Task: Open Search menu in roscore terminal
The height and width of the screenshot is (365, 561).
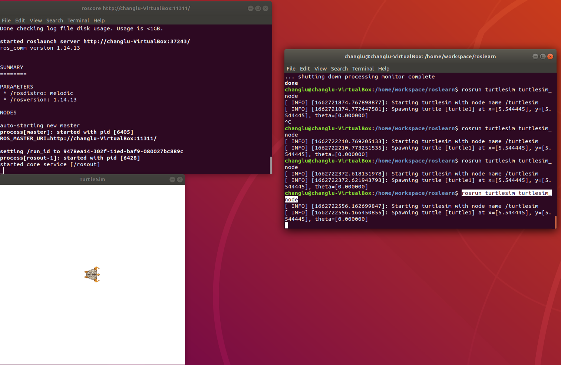Action: (x=55, y=20)
